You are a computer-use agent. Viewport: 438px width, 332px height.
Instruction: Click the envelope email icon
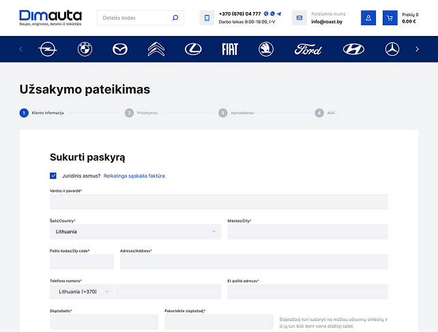click(300, 18)
